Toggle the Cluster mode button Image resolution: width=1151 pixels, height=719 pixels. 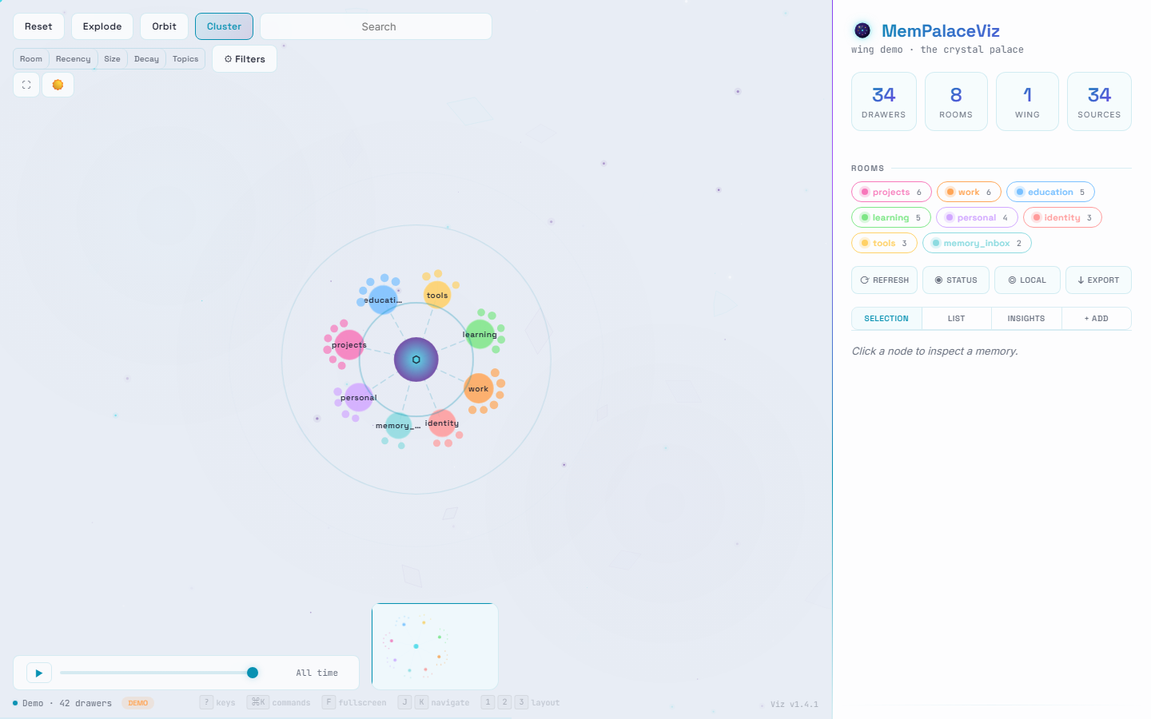224,26
